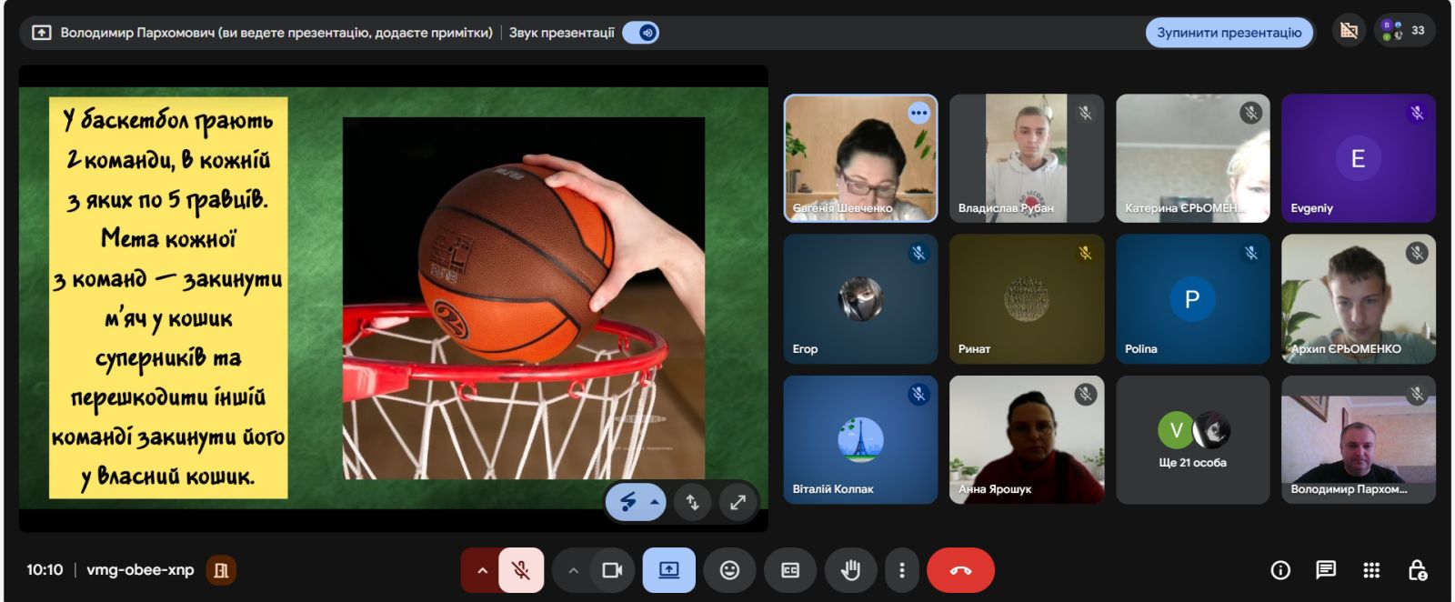Open options on Євгенія Шевченко's tile
1455x602 pixels.
click(918, 114)
